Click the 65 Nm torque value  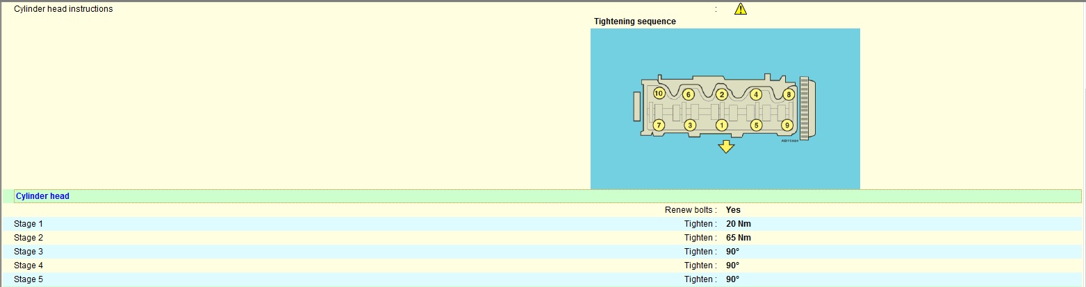pos(738,238)
